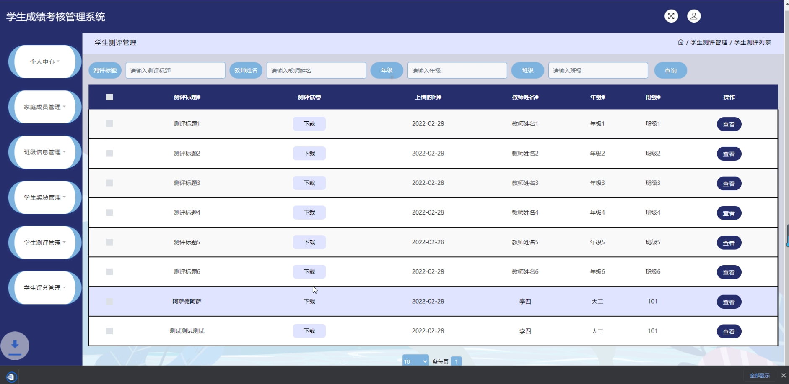View details of 测试测试测试 with 查看
789x384 pixels.
[729, 332]
